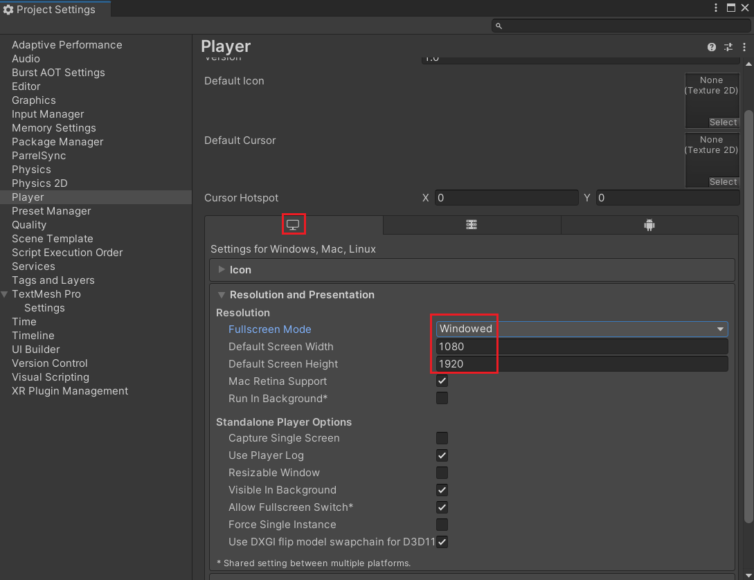The height and width of the screenshot is (580, 754).
Task: Enable Force Single Instance checkbox
Action: tap(442, 524)
